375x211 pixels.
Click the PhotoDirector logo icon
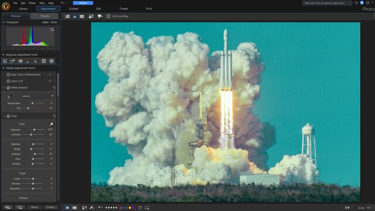tap(6, 6)
